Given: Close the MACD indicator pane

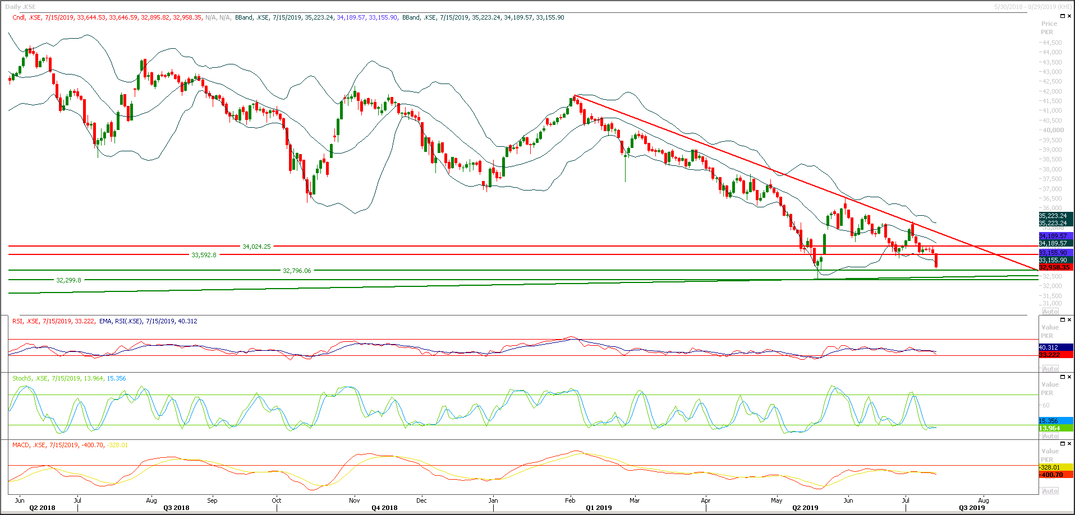Looking at the screenshot, I should [x=1069, y=443].
